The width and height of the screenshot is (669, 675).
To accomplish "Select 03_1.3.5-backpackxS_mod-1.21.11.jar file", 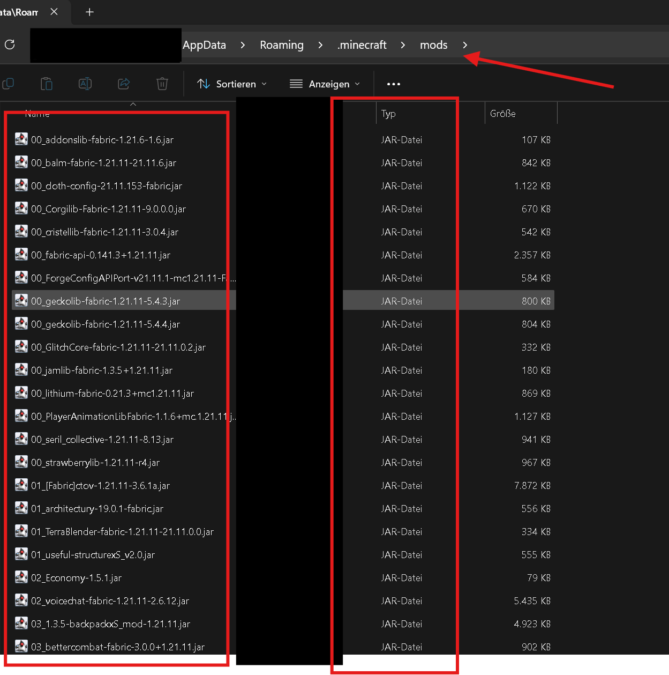I will coord(110,624).
